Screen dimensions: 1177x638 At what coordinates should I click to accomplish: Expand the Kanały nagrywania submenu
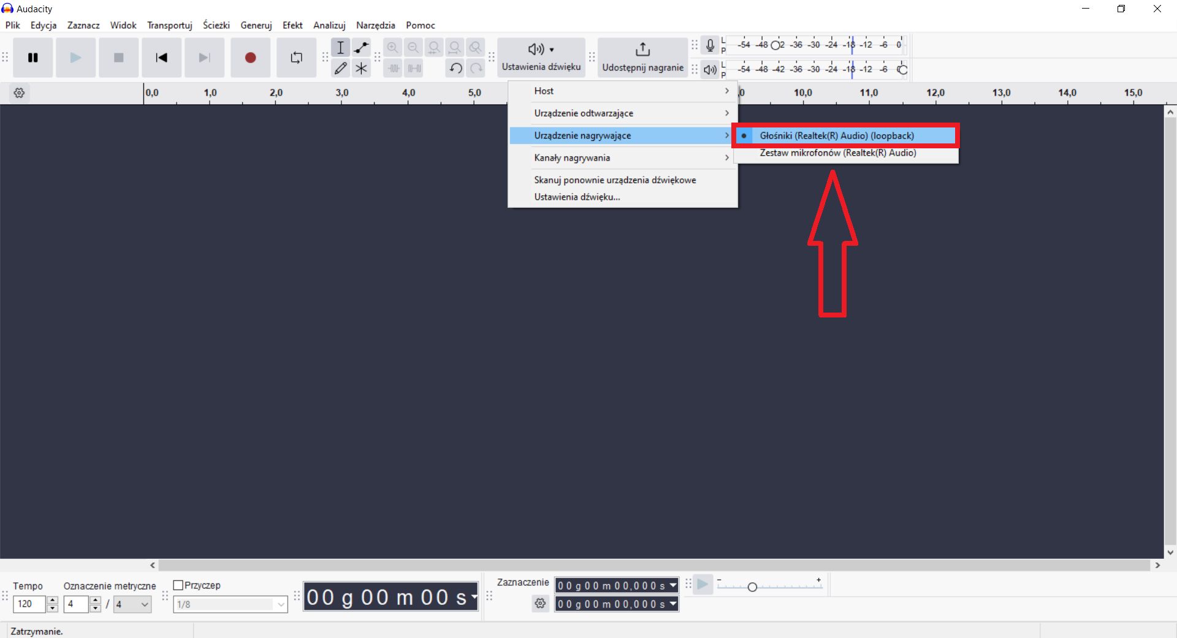pos(623,158)
